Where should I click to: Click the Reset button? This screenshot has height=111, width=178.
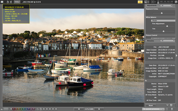151,106
